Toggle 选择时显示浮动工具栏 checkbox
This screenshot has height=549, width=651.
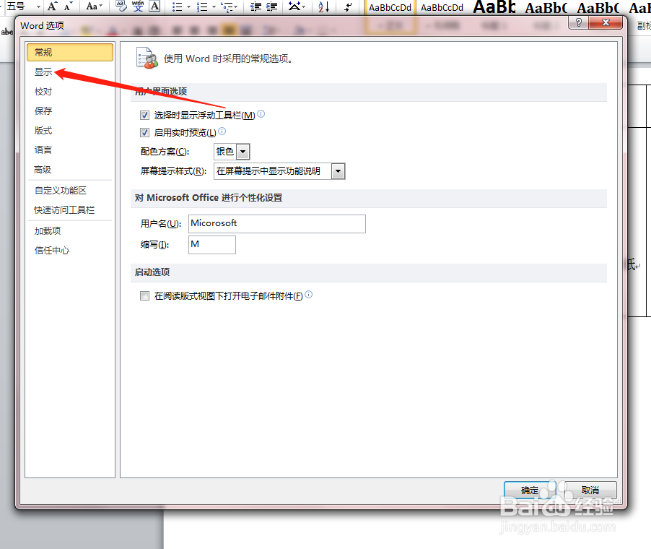pyautogui.click(x=144, y=115)
